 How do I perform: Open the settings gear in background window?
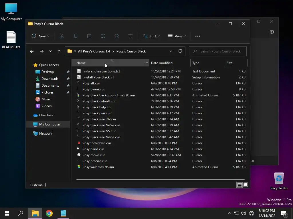click(x=272, y=32)
